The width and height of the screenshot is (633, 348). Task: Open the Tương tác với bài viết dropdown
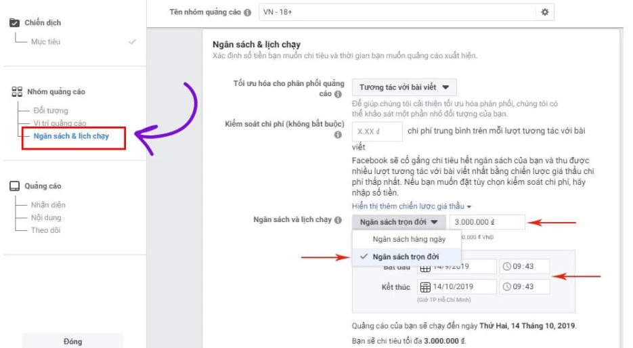(404, 87)
